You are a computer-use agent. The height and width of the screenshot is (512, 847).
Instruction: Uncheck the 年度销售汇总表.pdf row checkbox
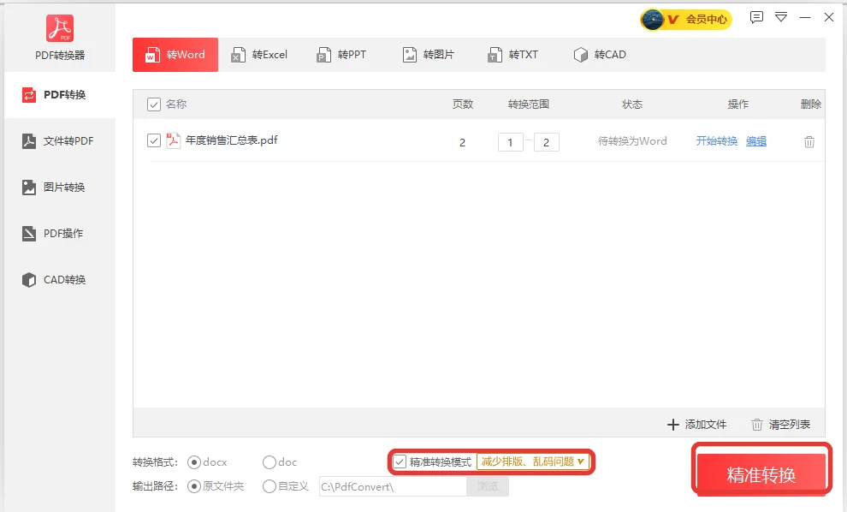point(154,140)
